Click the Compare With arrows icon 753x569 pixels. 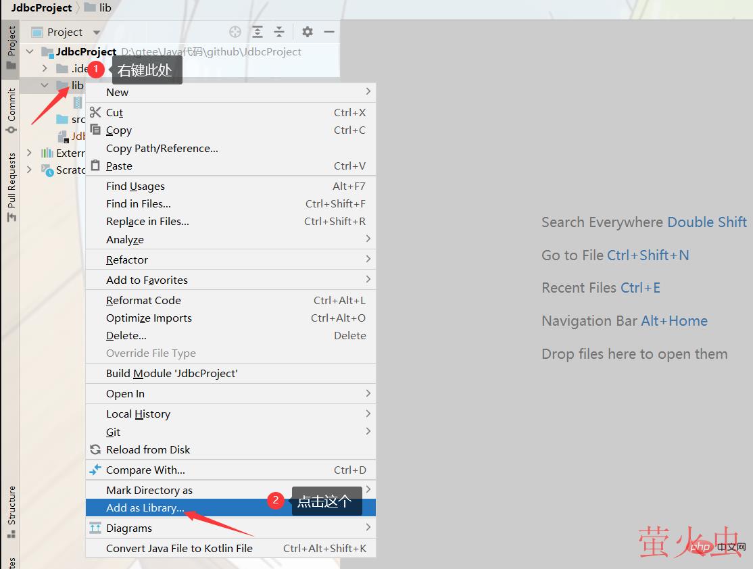(95, 470)
